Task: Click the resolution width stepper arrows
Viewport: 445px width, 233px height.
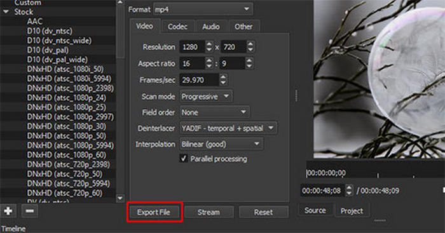Action: pyautogui.click(x=209, y=47)
